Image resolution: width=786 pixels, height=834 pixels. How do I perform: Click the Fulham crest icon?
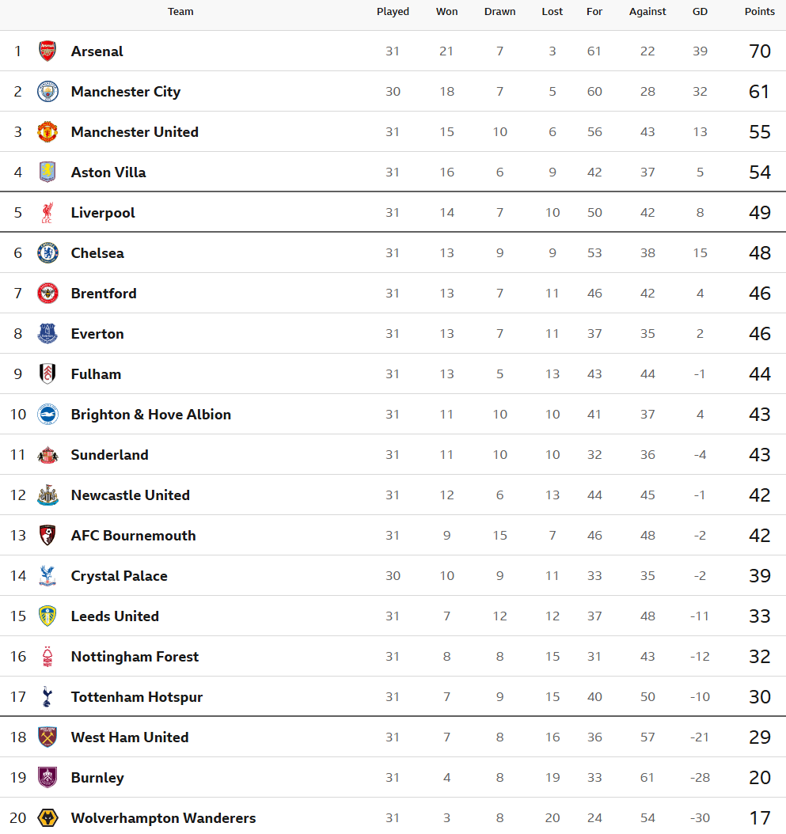click(47, 374)
